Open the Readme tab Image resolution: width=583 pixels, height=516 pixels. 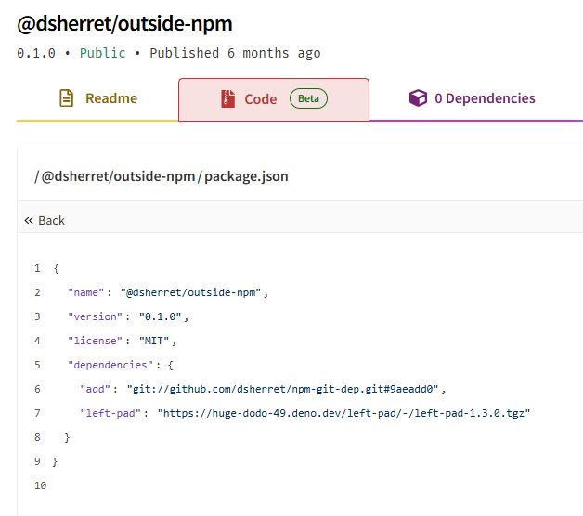97,98
